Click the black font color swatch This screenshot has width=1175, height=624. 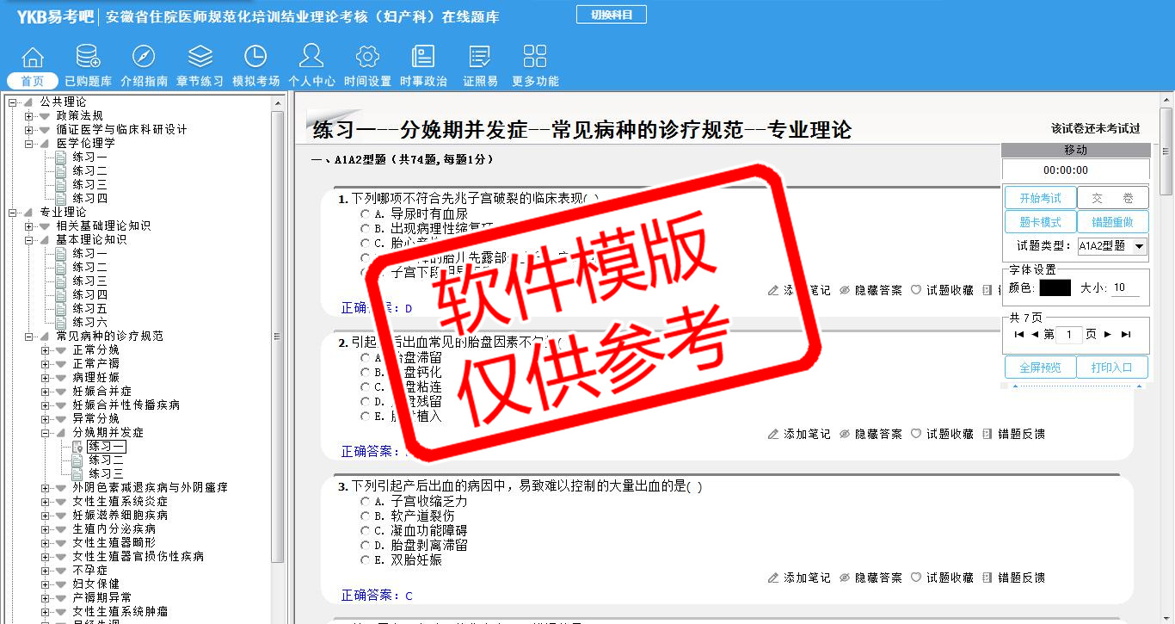(1055, 288)
